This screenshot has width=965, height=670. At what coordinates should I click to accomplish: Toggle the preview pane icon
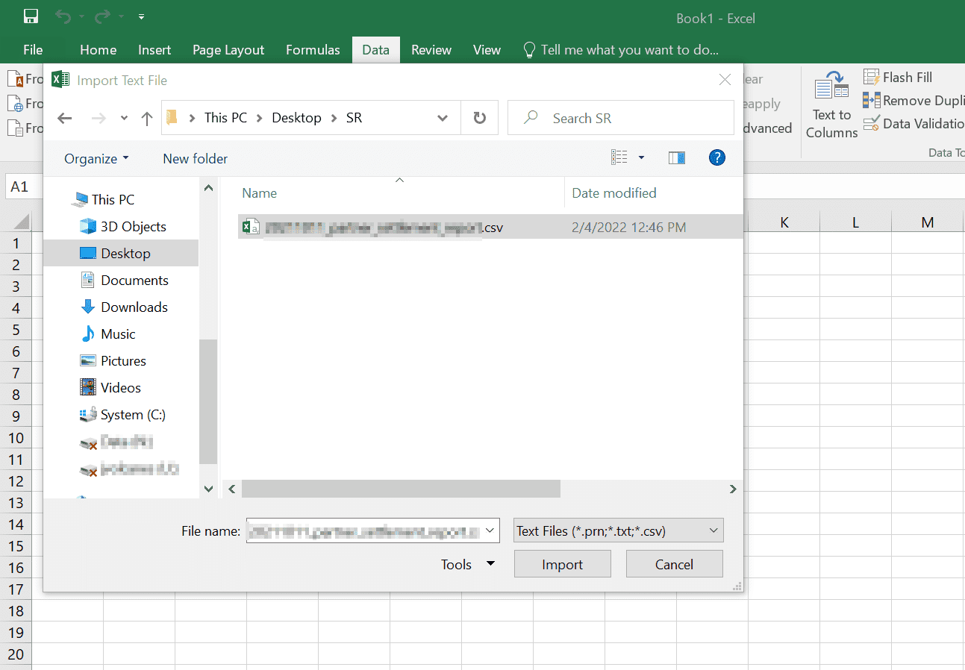677,157
